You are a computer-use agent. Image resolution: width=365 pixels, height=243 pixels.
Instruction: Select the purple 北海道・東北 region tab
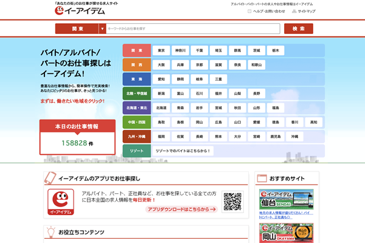point(137,108)
